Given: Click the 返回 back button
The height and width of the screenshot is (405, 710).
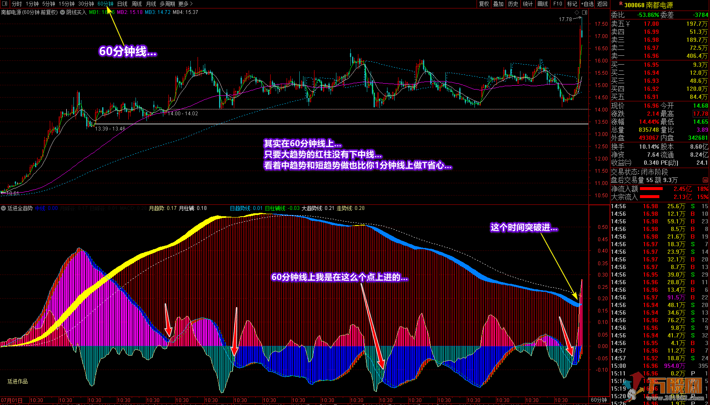Looking at the screenshot, I should coord(602,4).
